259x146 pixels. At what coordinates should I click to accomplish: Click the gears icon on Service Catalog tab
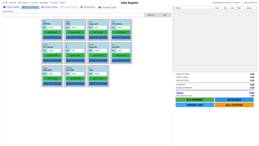point(24,7)
